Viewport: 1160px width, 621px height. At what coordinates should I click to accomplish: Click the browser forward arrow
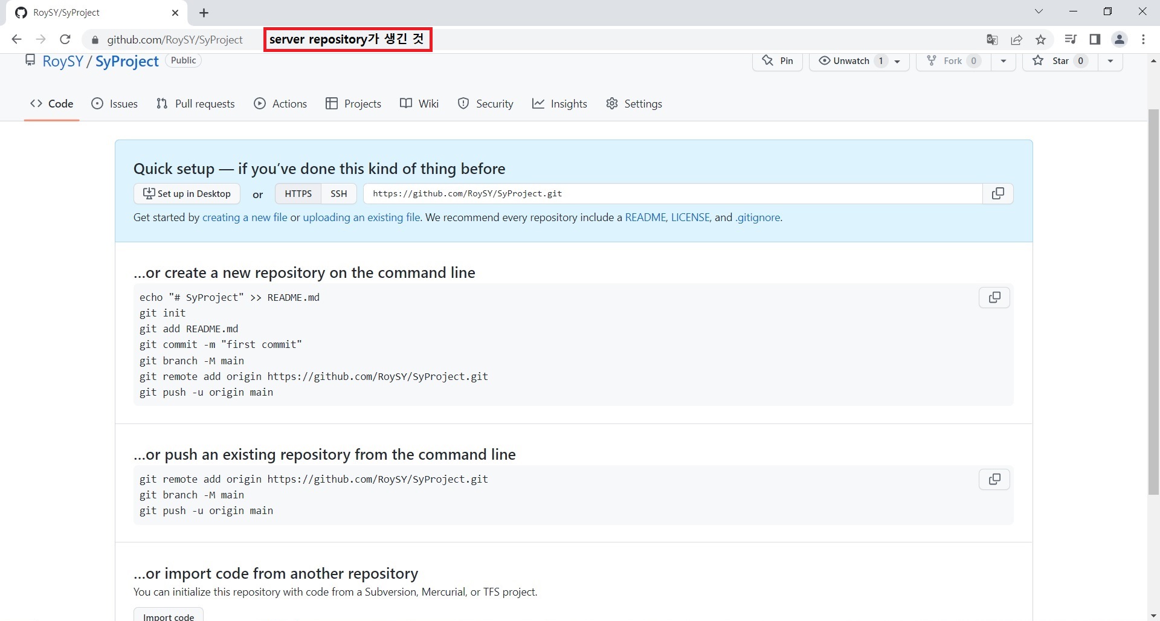(40, 39)
